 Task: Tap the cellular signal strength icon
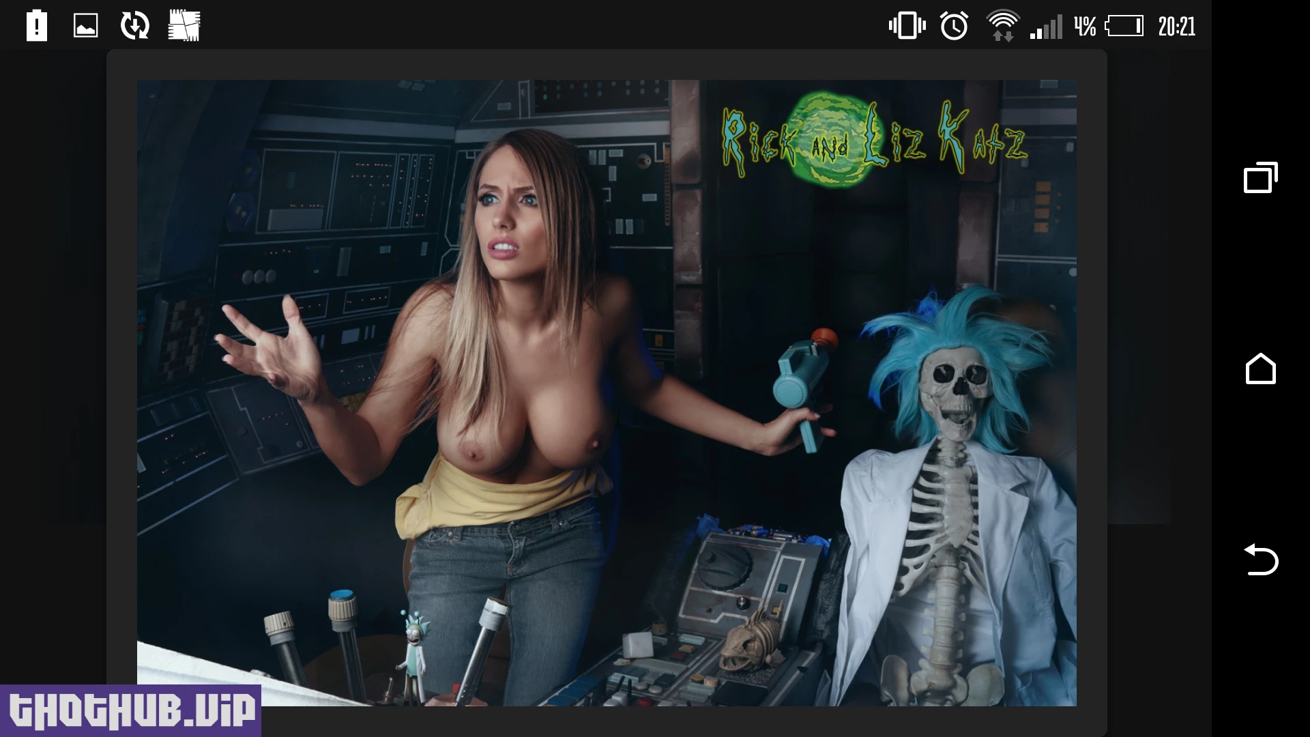tap(1046, 27)
